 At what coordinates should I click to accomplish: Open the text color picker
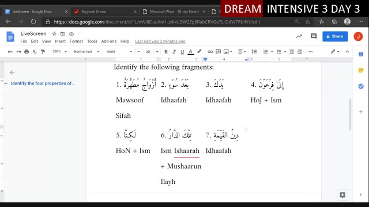[191, 52]
